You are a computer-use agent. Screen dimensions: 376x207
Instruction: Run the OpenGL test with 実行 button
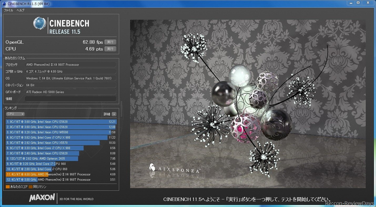110,42
